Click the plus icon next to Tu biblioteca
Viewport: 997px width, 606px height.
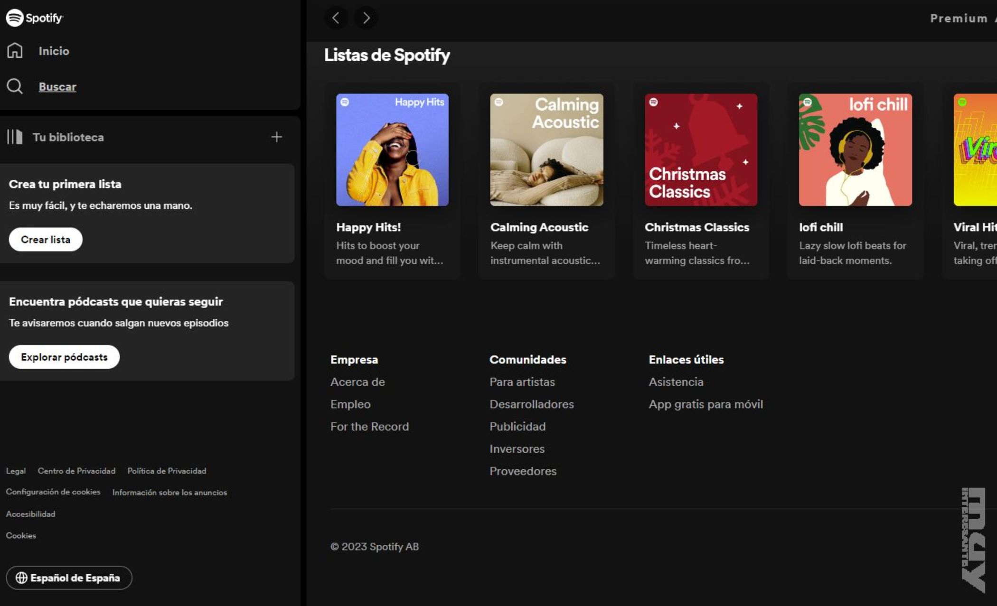pos(276,137)
